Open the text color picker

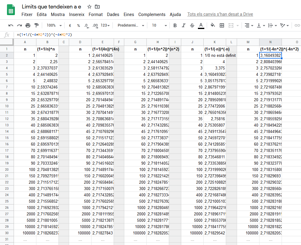pos(201,25)
